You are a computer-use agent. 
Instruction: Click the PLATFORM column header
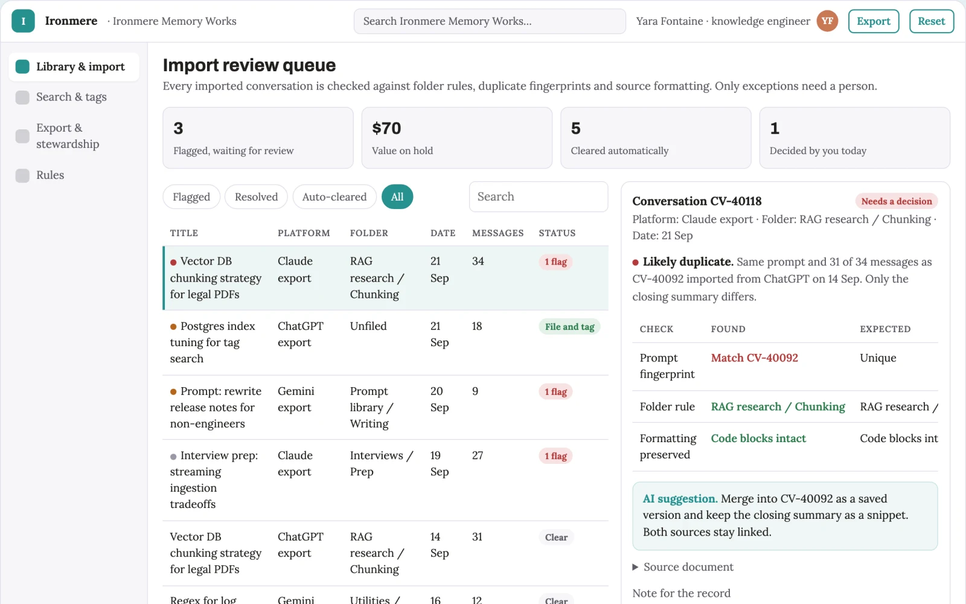click(x=304, y=233)
